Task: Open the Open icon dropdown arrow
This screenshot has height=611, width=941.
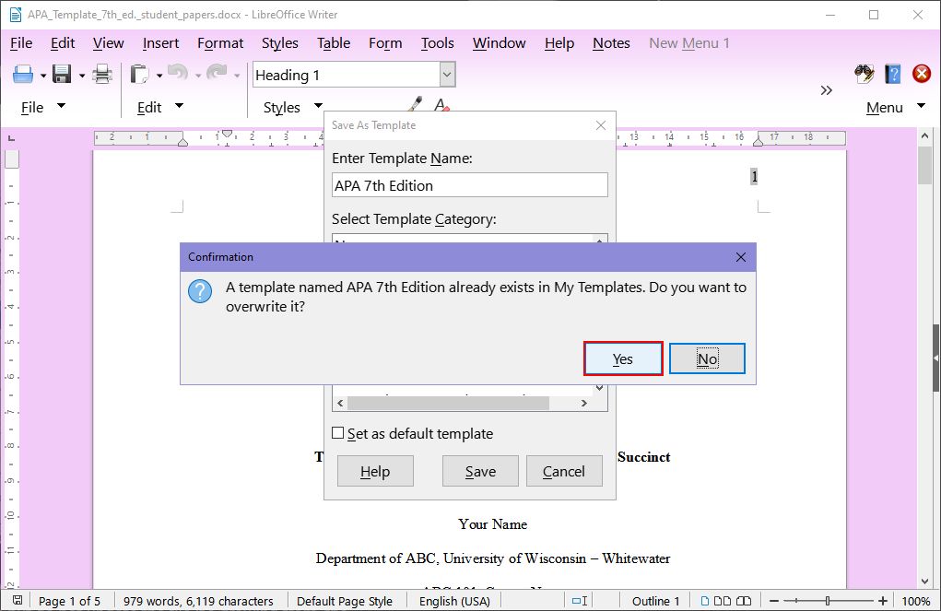Action: point(42,76)
